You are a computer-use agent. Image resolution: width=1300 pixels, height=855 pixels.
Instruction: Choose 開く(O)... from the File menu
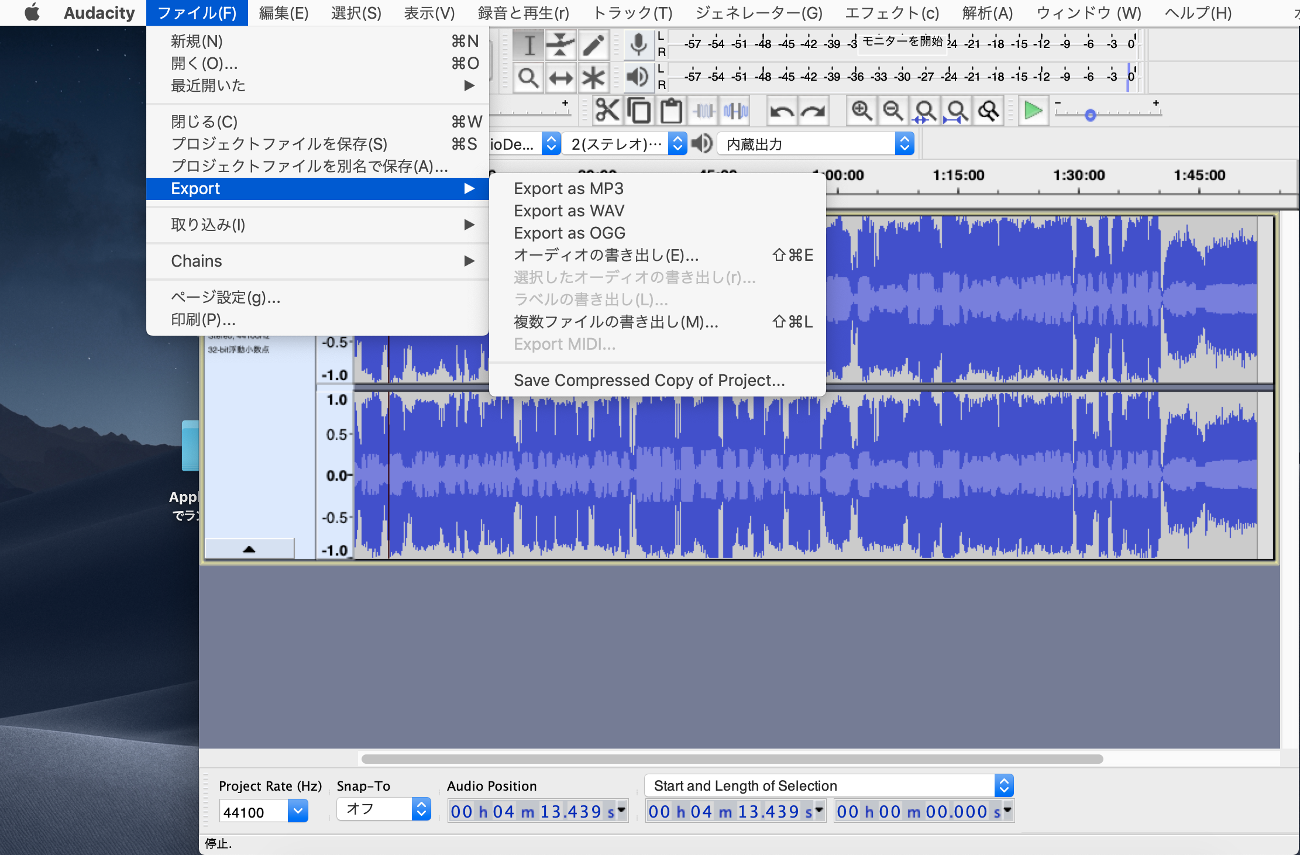[318, 63]
